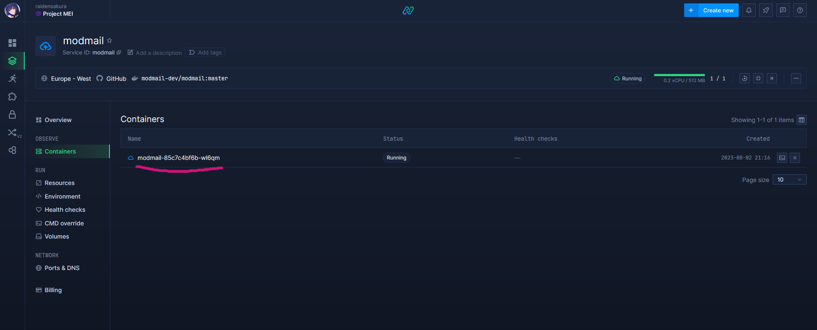Open the Page size dropdown
Image resolution: width=817 pixels, height=330 pixels.
click(790, 179)
